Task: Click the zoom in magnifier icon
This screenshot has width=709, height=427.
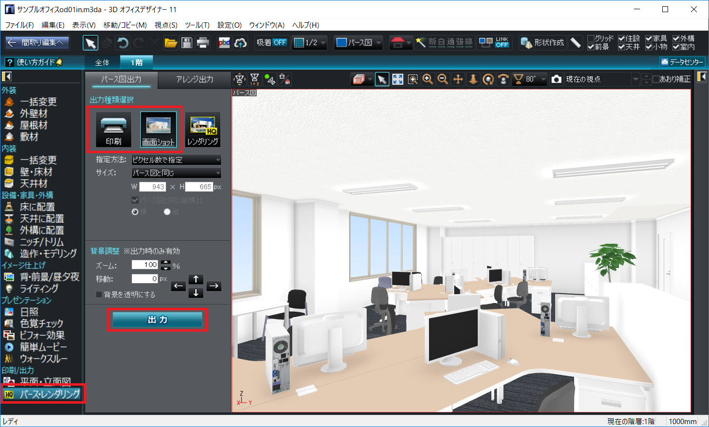Action: tap(428, 79)
